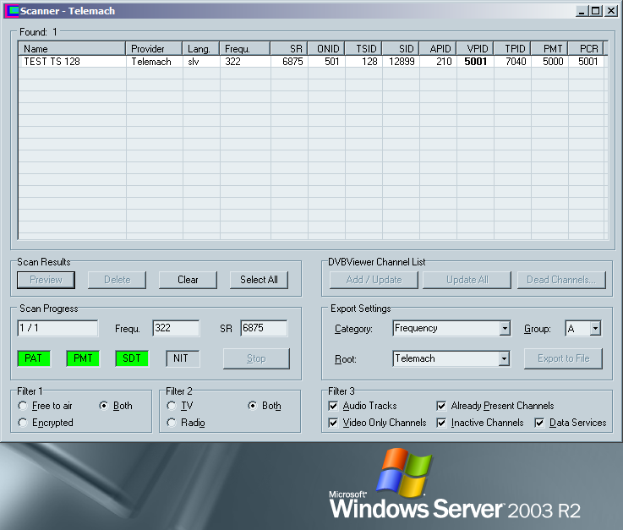This screenshot has width=623, height=530.
Task: Click the TSID column header
Action: click(364, 49)
